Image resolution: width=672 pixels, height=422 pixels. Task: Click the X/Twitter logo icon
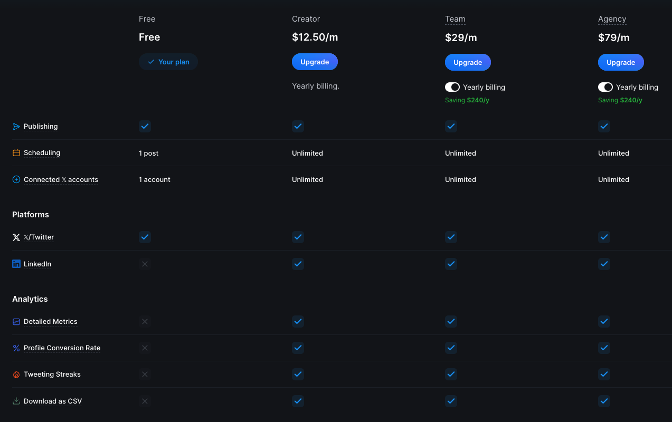pyautogui.click(x=16, y=237)
